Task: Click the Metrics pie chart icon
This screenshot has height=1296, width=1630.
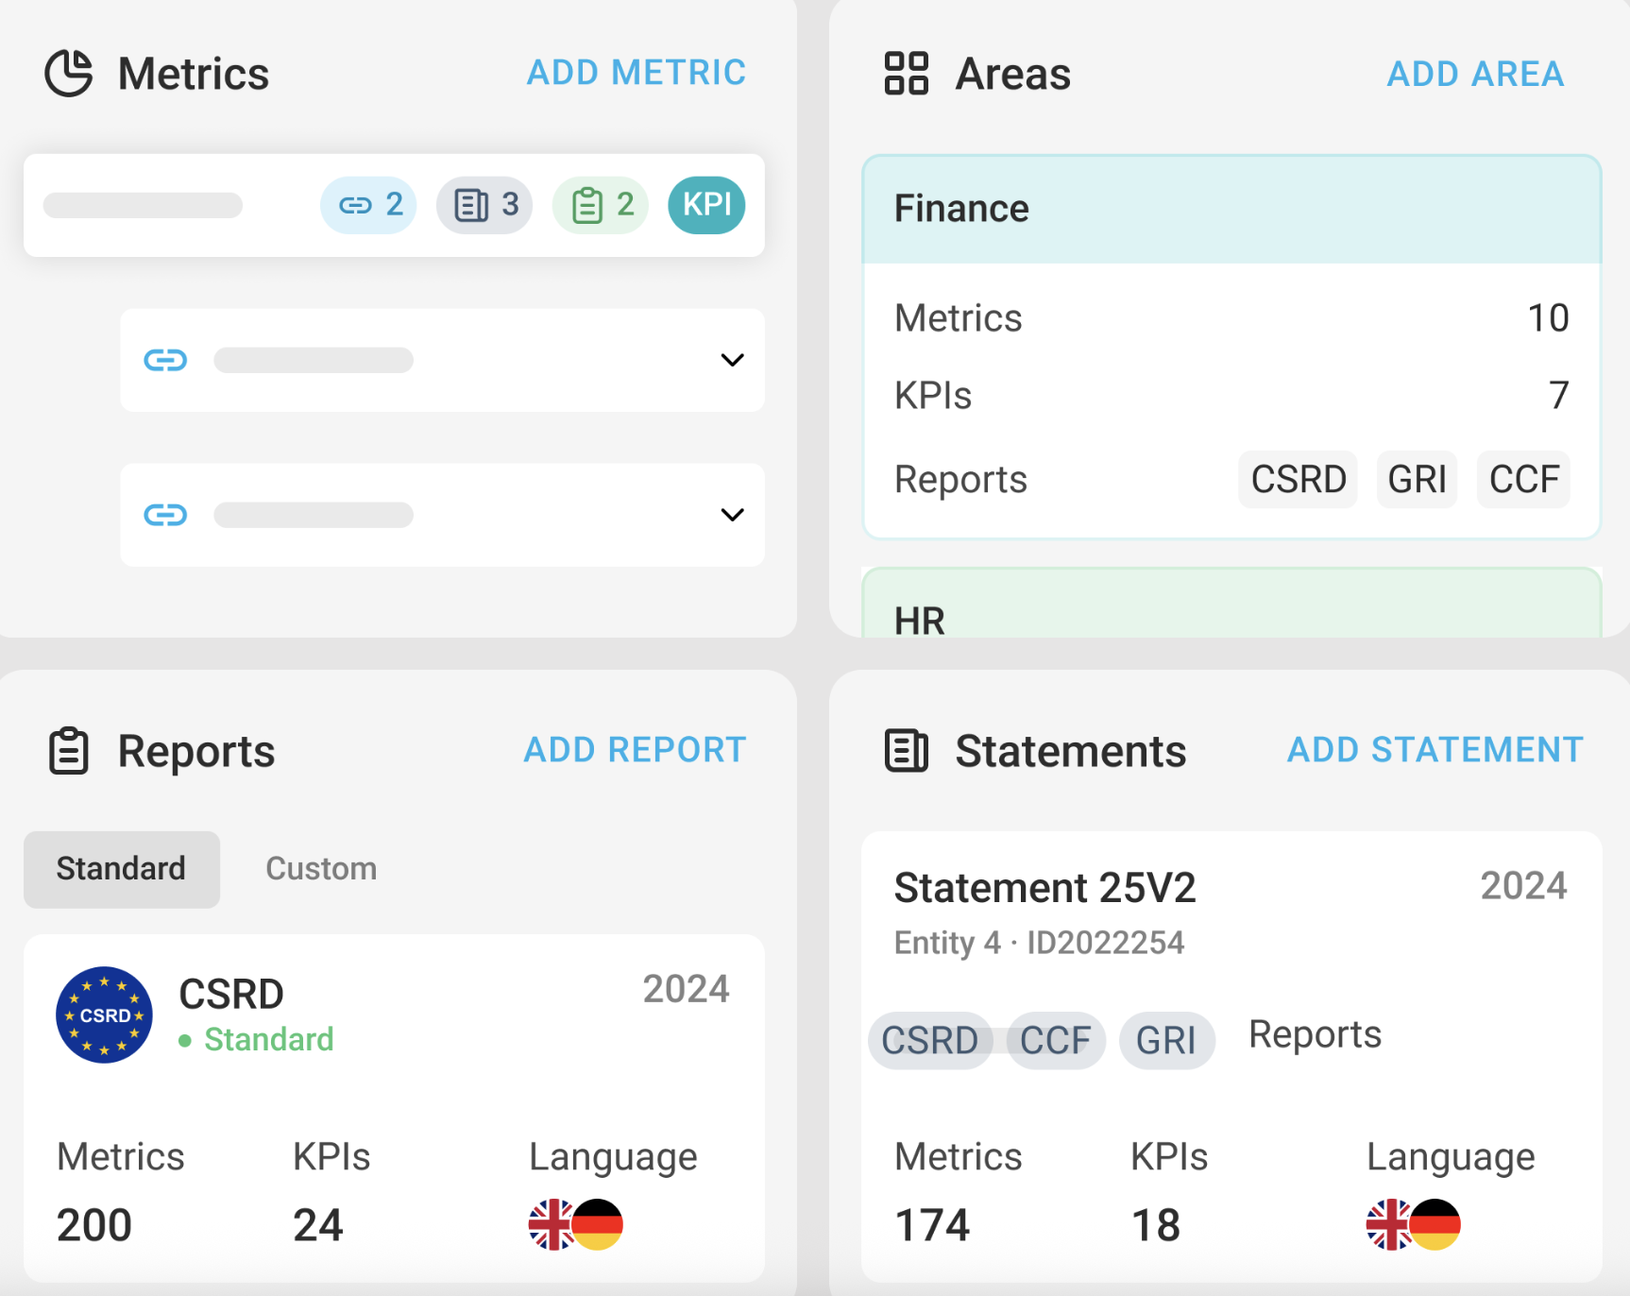Action: click(69, 74)
